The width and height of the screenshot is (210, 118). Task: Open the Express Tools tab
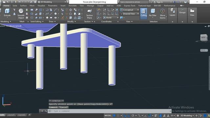click(130, 6)
